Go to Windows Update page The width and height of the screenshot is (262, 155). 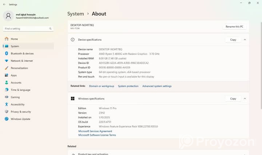(28, 119)
